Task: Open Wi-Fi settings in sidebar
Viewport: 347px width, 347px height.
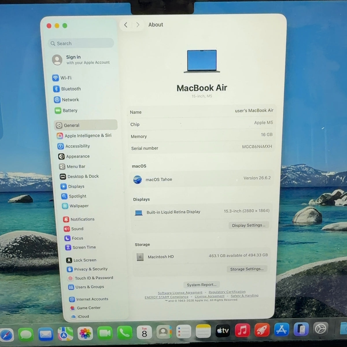Action: pyautogui.click(x=62, y=78)
